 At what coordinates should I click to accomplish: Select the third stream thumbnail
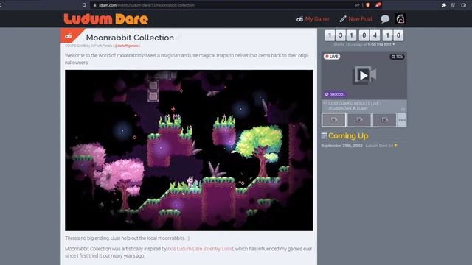coord(384,120)
